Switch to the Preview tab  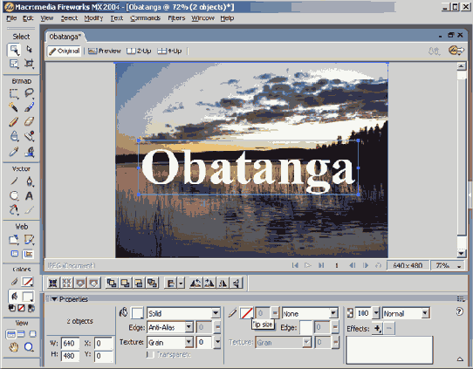point(105,51)
